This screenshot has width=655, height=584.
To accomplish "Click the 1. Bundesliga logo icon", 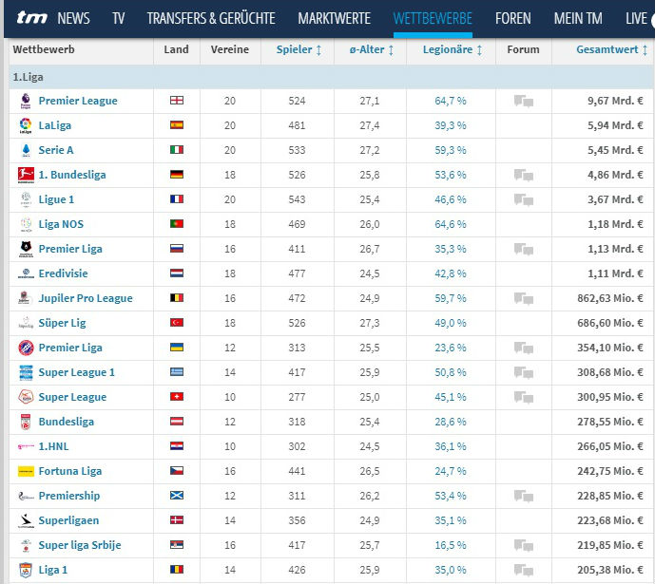I will [26, 175].
